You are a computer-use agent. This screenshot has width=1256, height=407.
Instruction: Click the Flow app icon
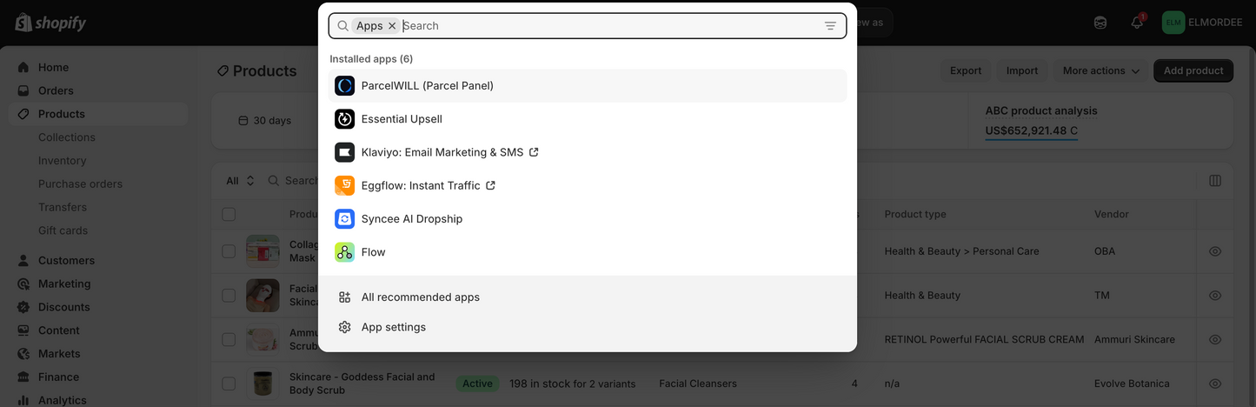(345, 252)
